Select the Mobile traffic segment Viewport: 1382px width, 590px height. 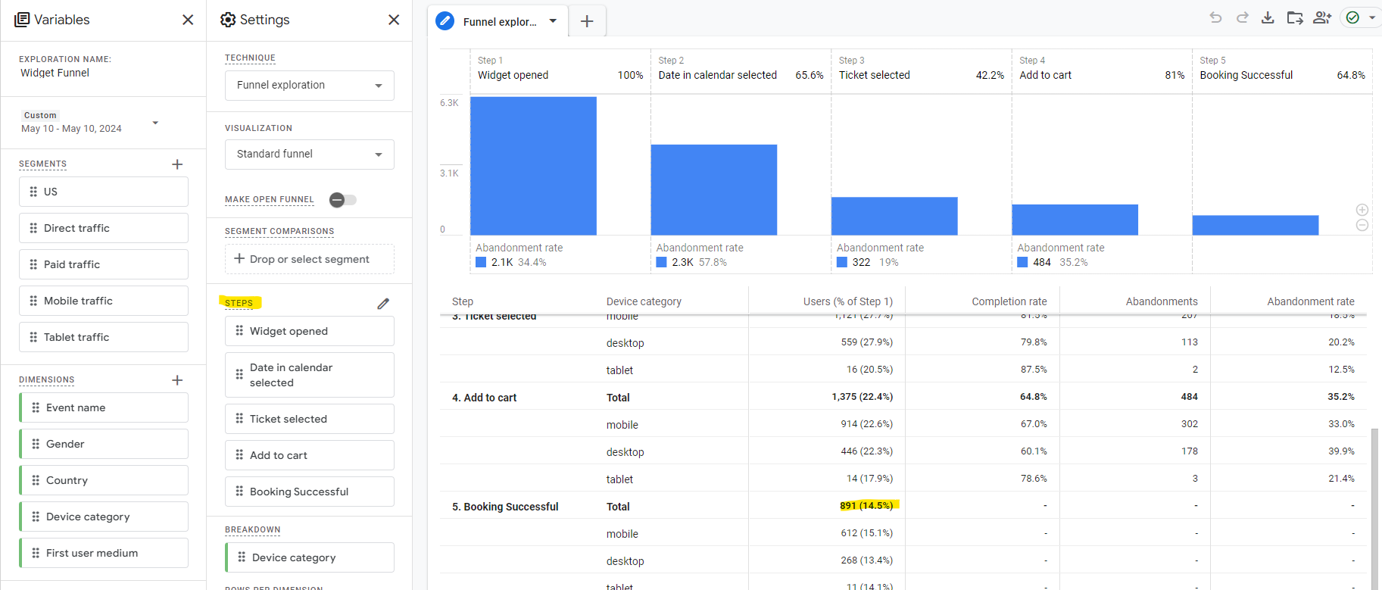point(104,301)
